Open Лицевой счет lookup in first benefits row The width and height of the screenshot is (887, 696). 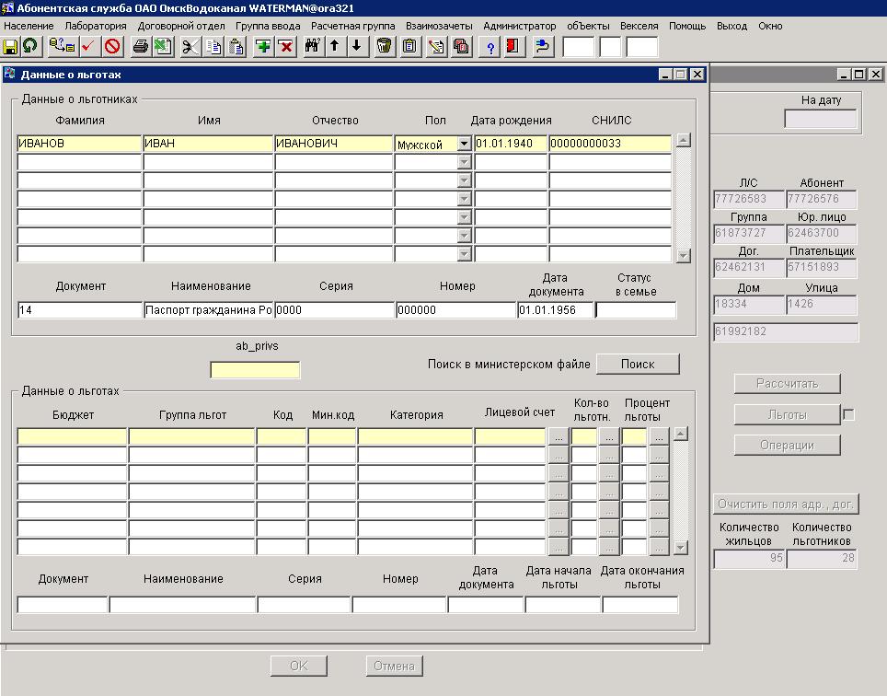point(558,437)
